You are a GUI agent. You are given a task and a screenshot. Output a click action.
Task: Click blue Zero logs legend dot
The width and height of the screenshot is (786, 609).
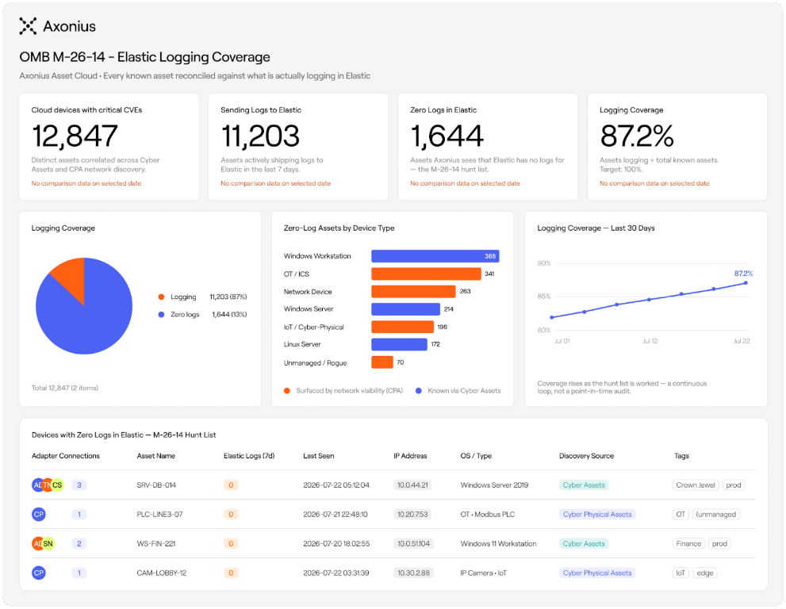click(x=161, y=314)
